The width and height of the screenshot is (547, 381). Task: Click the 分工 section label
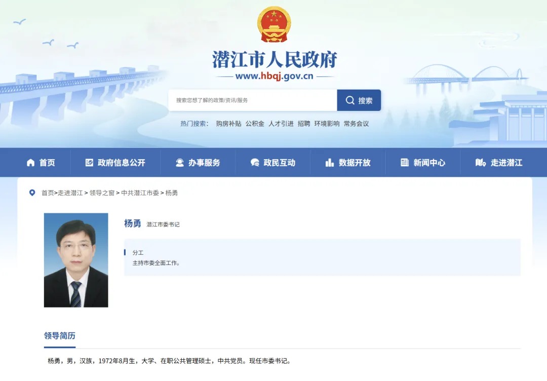(x=138, y=253)
